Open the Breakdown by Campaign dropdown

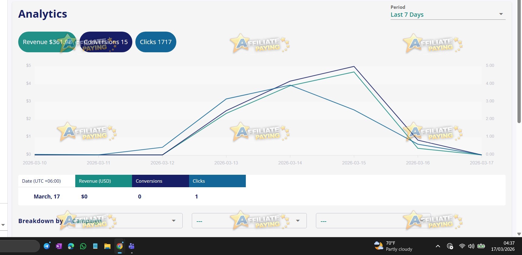click(x=125, y=221)
